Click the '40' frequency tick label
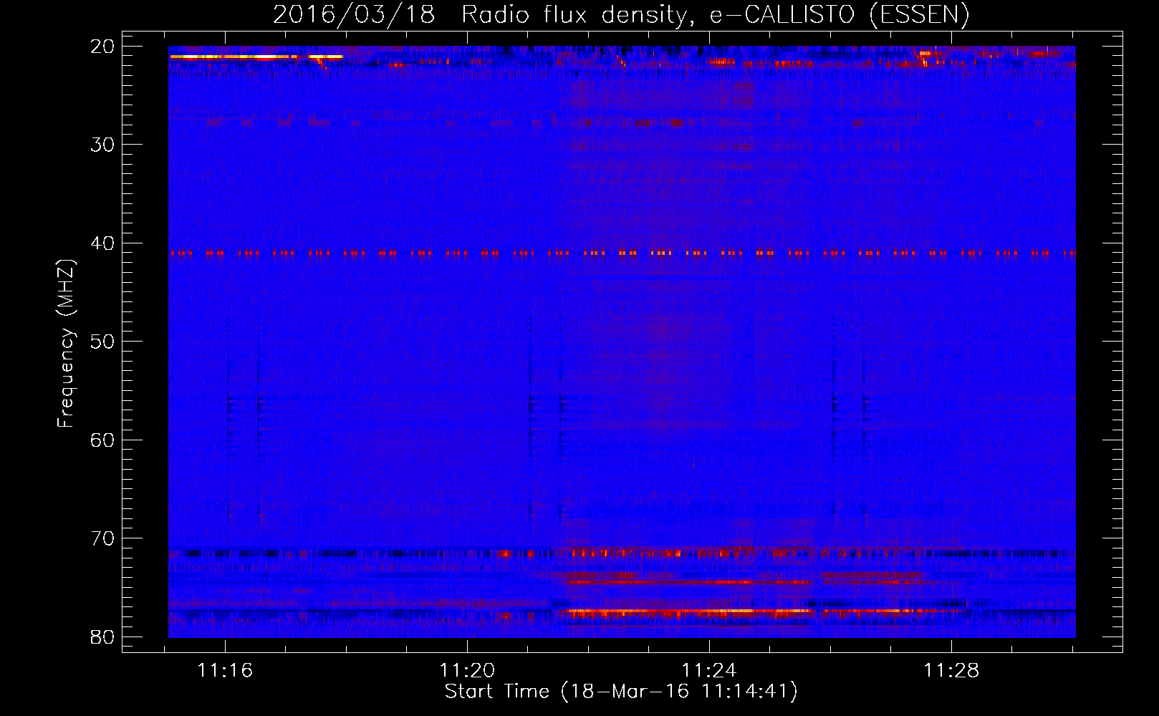Screen dimensions: 1159x716 (103, 243)
